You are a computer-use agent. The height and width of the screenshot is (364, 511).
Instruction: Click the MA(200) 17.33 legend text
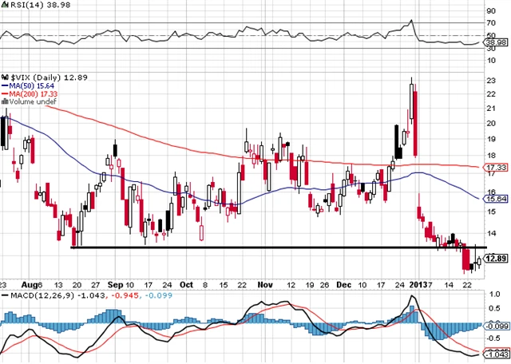click(33, 93)
